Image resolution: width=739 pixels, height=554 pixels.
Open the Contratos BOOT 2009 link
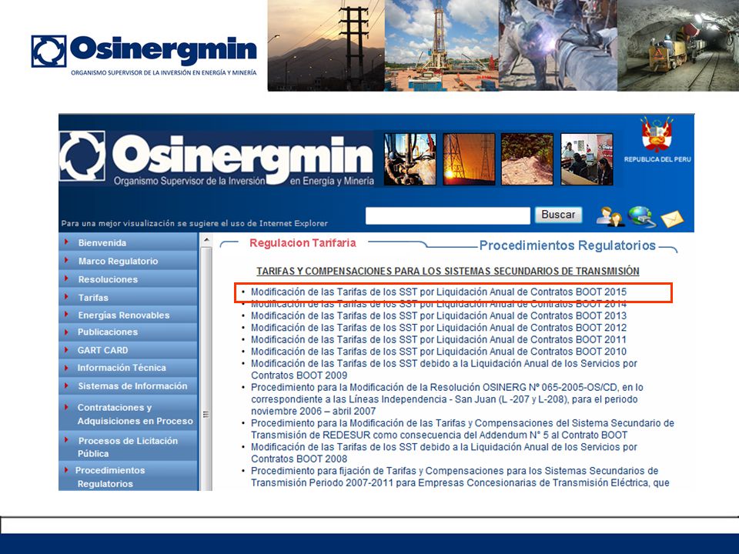444,369
